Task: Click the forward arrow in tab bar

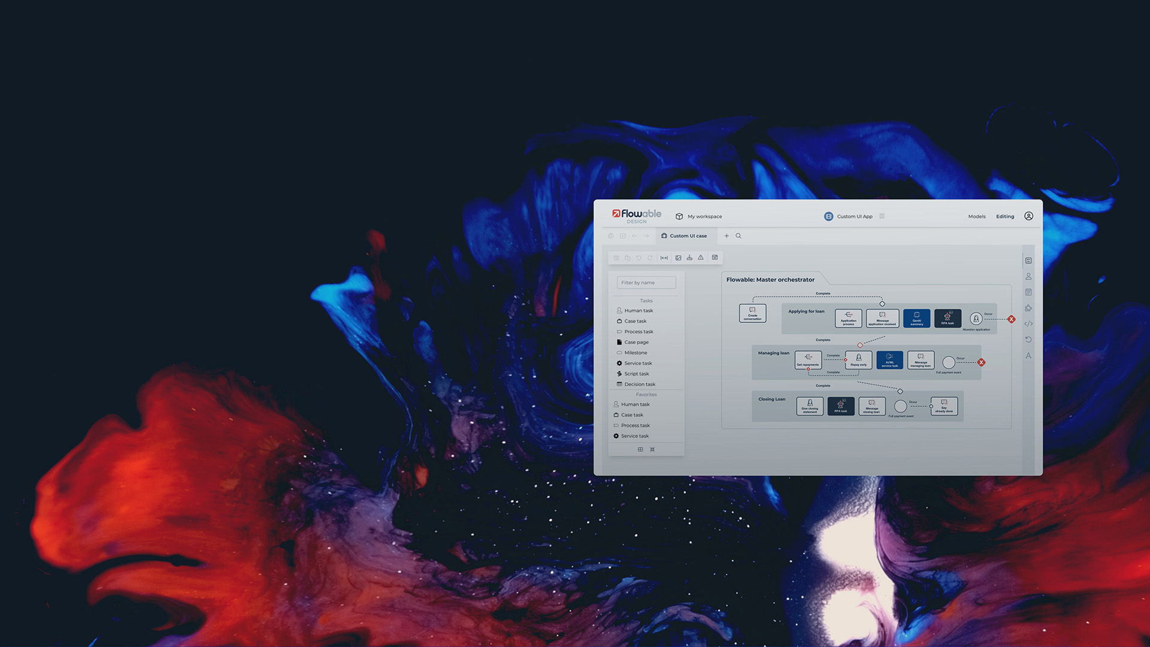Action: click(646, 236)
